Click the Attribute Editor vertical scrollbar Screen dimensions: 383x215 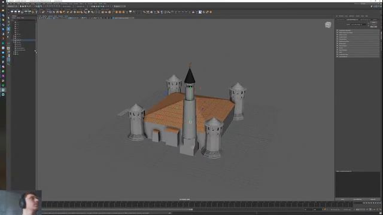click(x=381, y=35)
